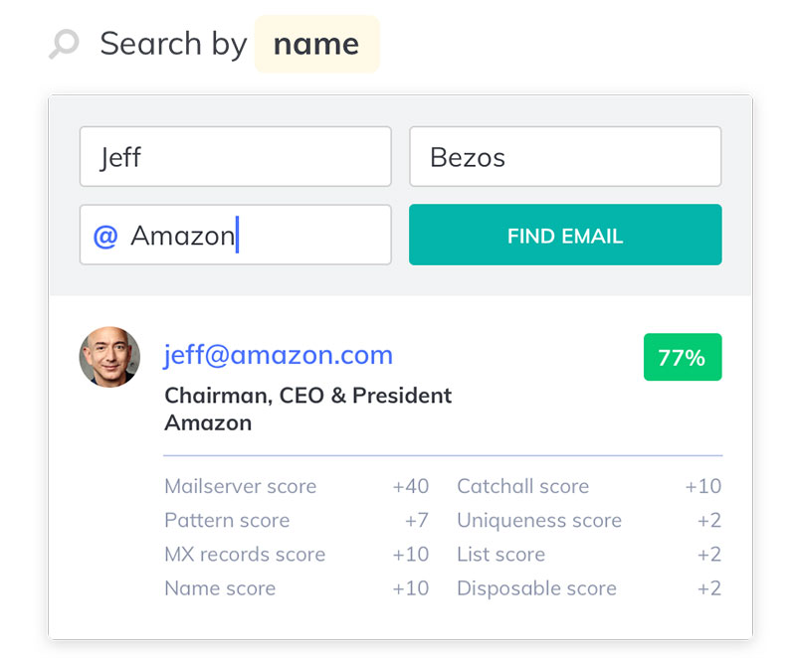796x658 pixels.
Task: Click the blue @ symbol icon
Action: pyautogui.click(x=105, y=237)
